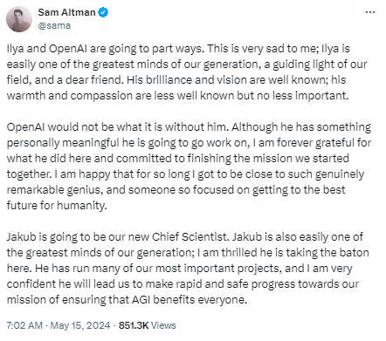Click the words 'personally meaningful' in the second paragraph
Screen dimensions: 386x341
point(63,143)
